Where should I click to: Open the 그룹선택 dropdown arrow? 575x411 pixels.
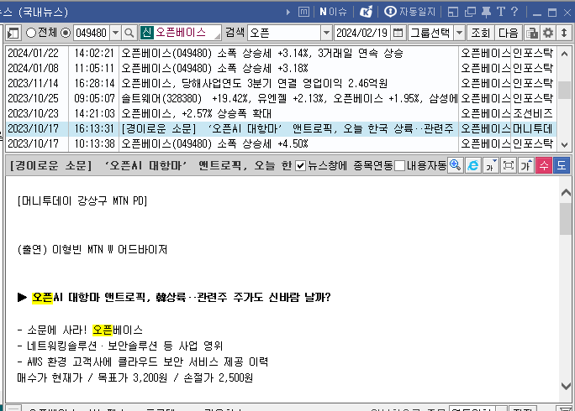click(x=460, y=33)
